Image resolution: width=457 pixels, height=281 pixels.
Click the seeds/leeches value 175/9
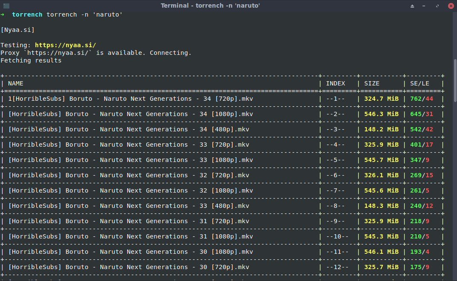tap(420, 267)
